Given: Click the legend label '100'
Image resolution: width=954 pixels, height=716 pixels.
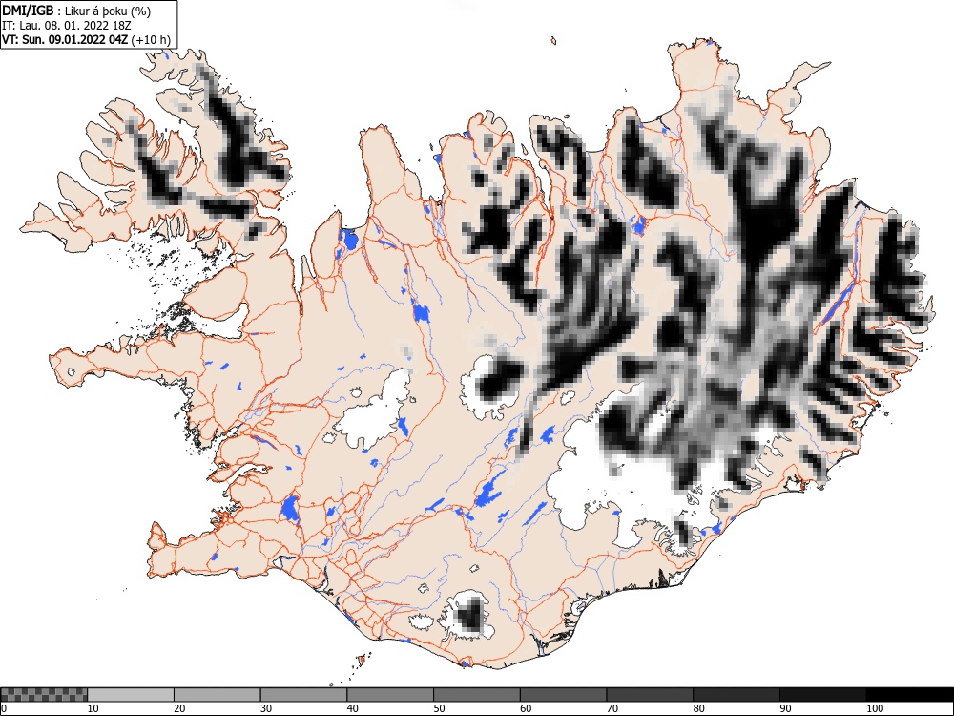Looking at the screenshot, I should [x=874, y=708].
